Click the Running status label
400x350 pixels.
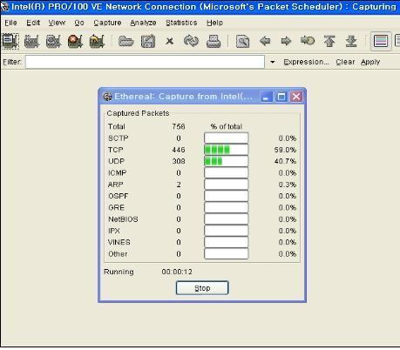point(119,272)
